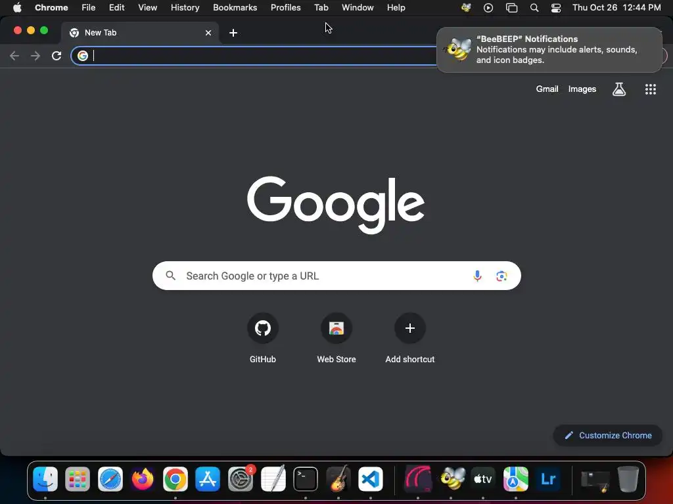Open Terminal from the Dock
The height and width of the screenshot is (504, 673).
[x=306, y=478]
